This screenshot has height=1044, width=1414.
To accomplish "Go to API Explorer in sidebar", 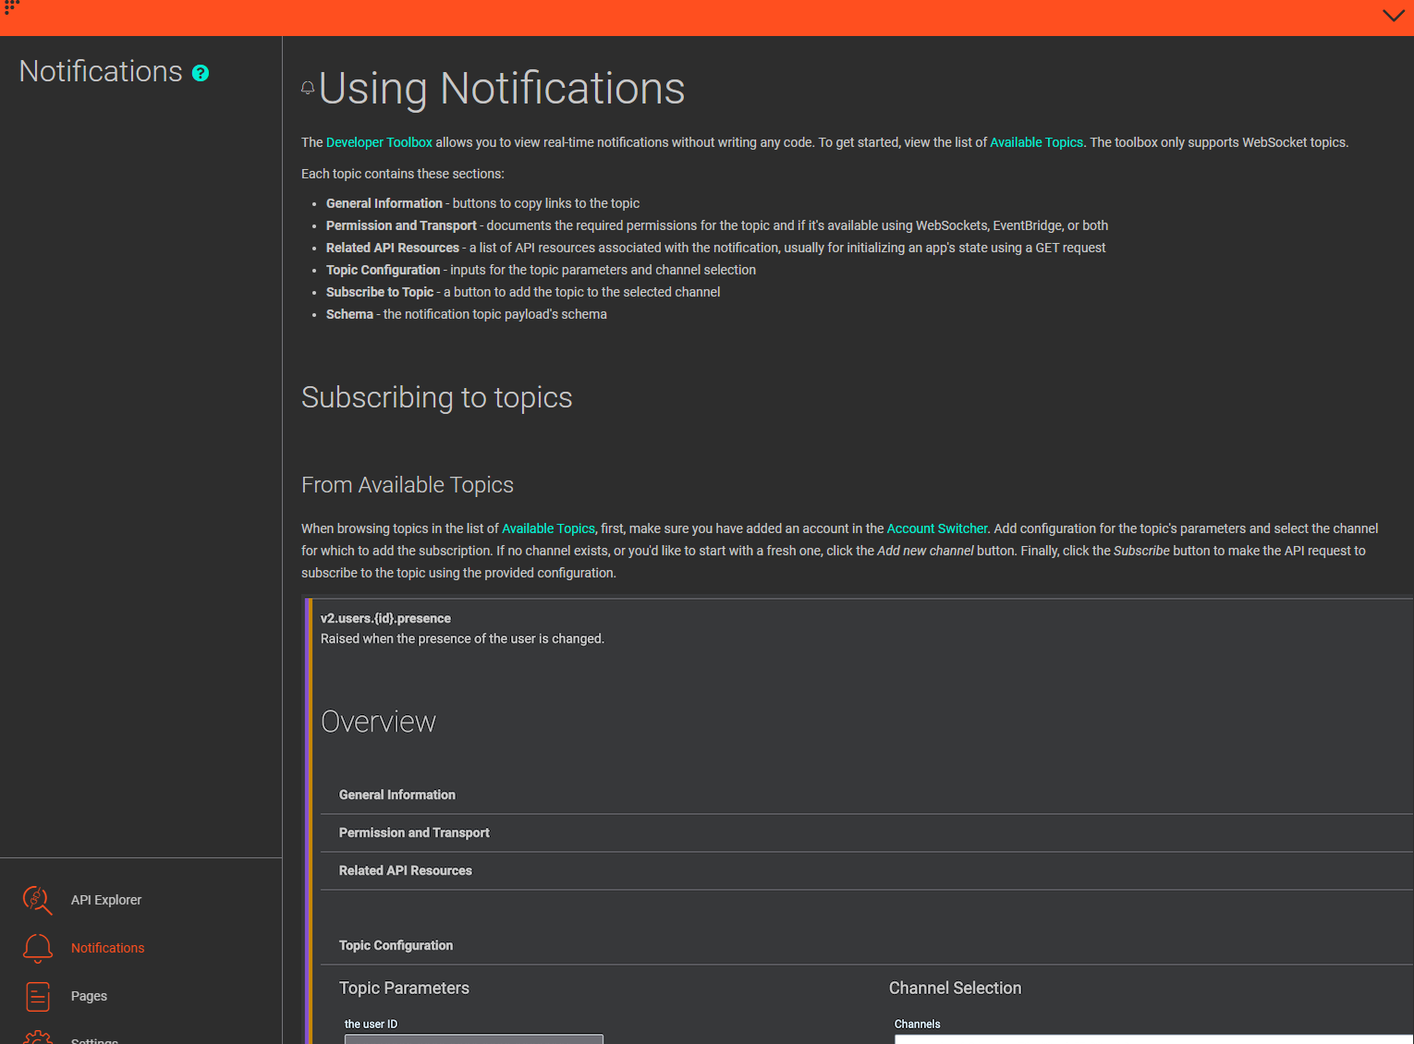I will click(x=106, y=900).
